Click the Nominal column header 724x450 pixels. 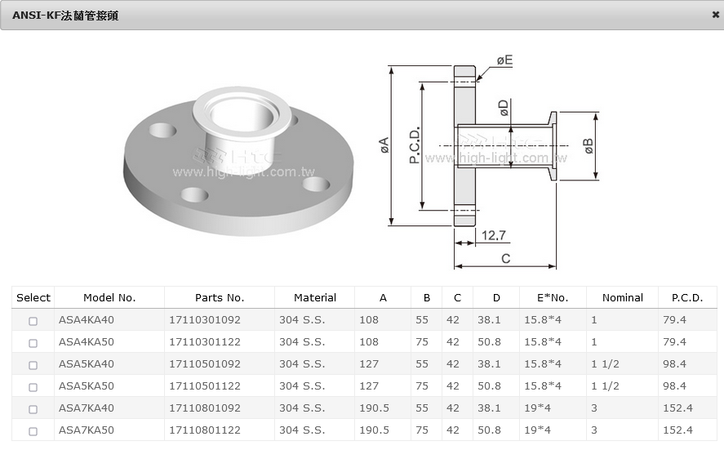click(622, 298)
